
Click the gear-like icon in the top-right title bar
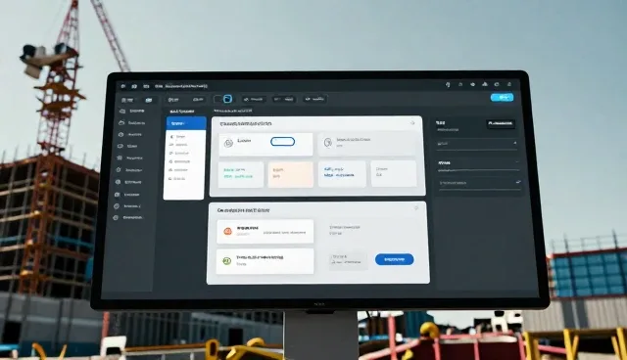[x=472, y=84]
